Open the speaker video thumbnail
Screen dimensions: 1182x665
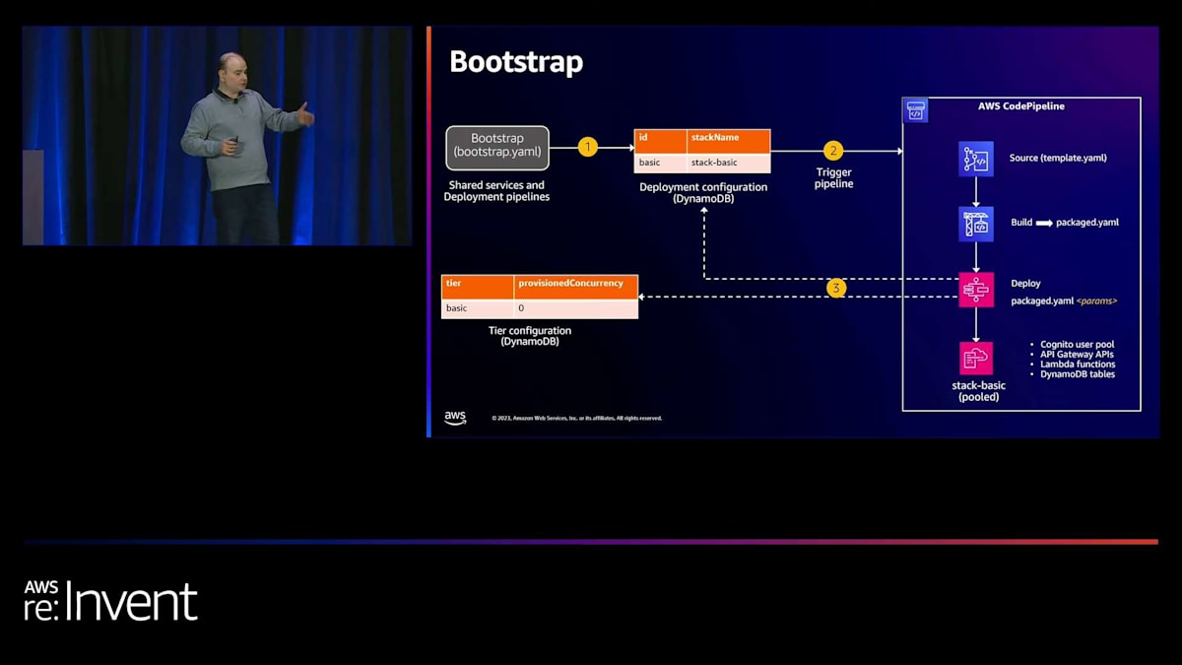(x=217, y=136)
